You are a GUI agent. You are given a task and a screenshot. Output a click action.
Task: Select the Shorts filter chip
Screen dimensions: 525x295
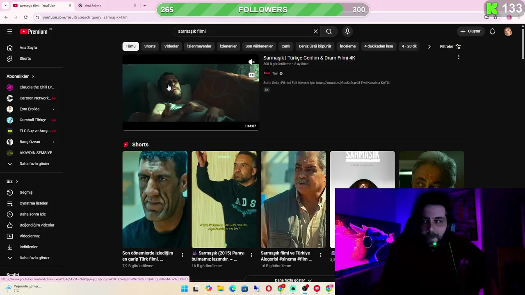150,46
